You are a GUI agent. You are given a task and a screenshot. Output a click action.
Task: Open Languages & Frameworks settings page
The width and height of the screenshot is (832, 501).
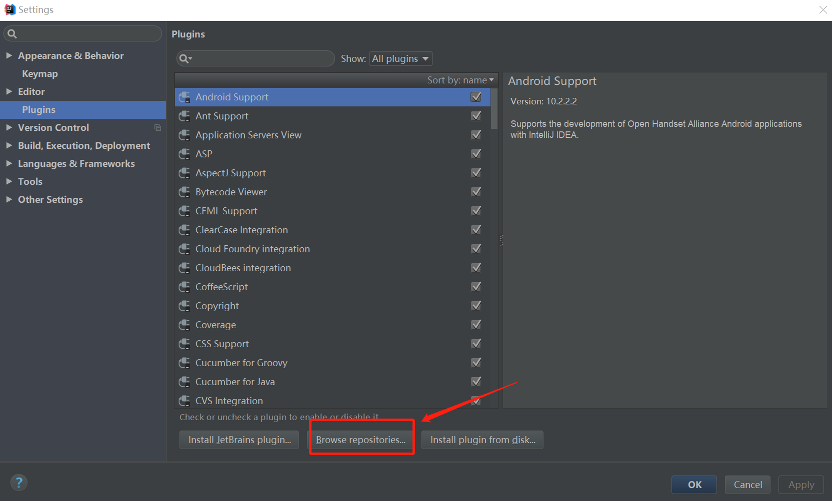[x=76, y=163]
